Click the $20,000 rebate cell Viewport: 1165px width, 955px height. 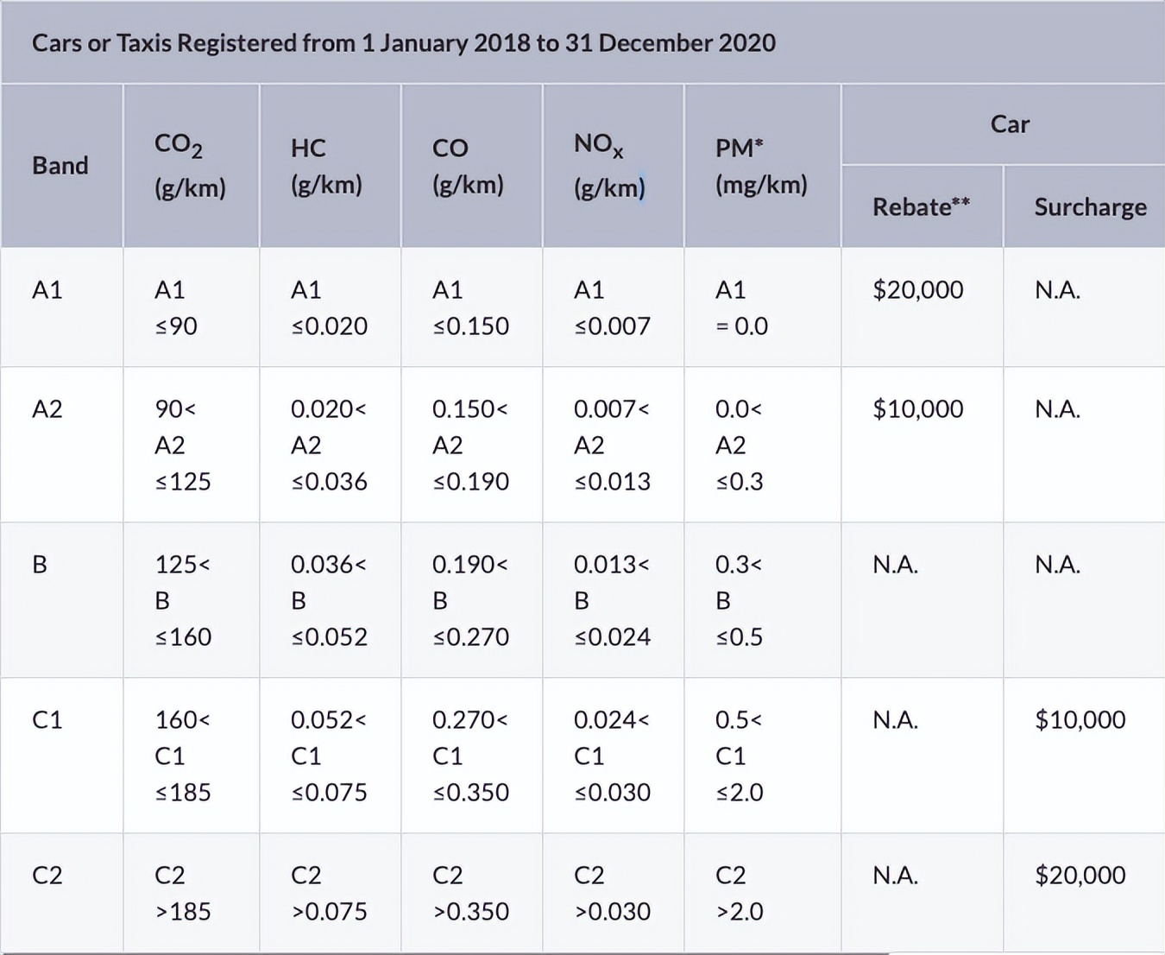coord(918,289)
